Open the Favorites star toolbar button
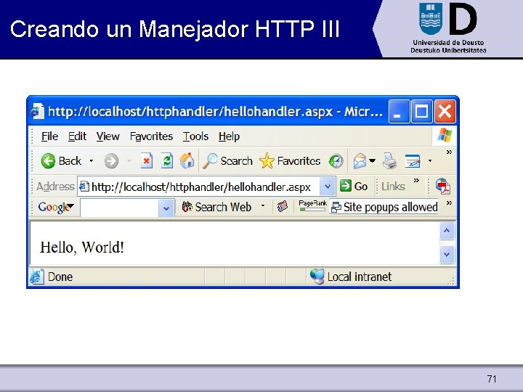 tap(290, 161)
